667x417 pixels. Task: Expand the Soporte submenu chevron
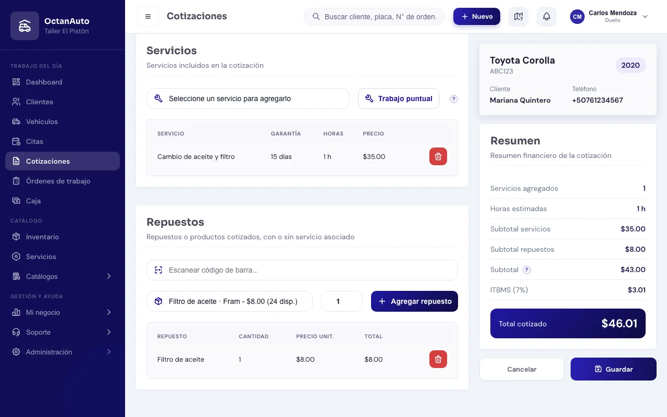(x=109, y=332)
